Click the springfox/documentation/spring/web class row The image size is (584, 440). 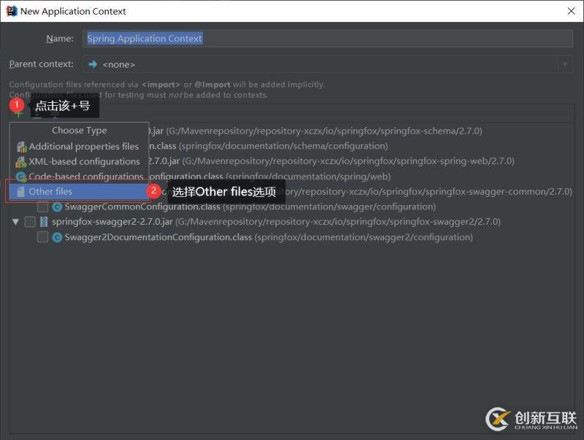[x=269, y=177]
